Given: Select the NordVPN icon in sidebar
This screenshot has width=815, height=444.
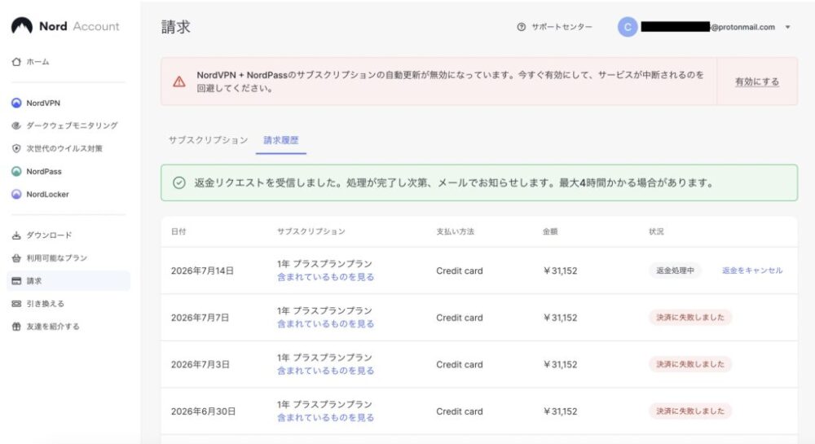Looking at the screenshot, I should pos(16,103).
